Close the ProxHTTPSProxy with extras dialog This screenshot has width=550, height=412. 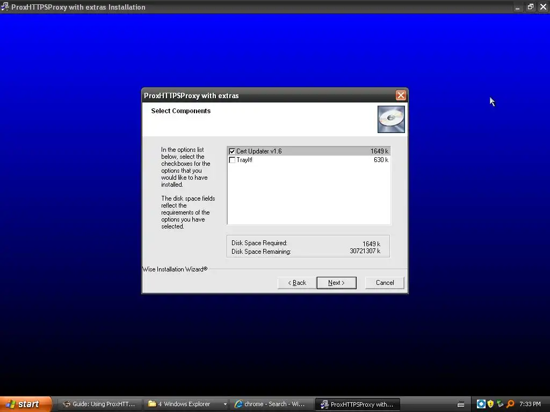coord(401,95)
